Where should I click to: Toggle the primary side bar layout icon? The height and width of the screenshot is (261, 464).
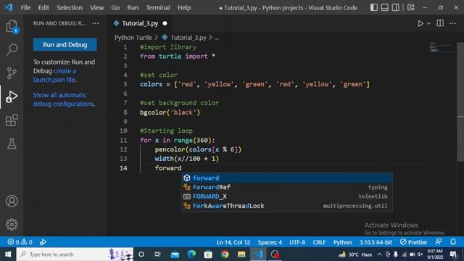pyautogui.click(x=374, y=7)
